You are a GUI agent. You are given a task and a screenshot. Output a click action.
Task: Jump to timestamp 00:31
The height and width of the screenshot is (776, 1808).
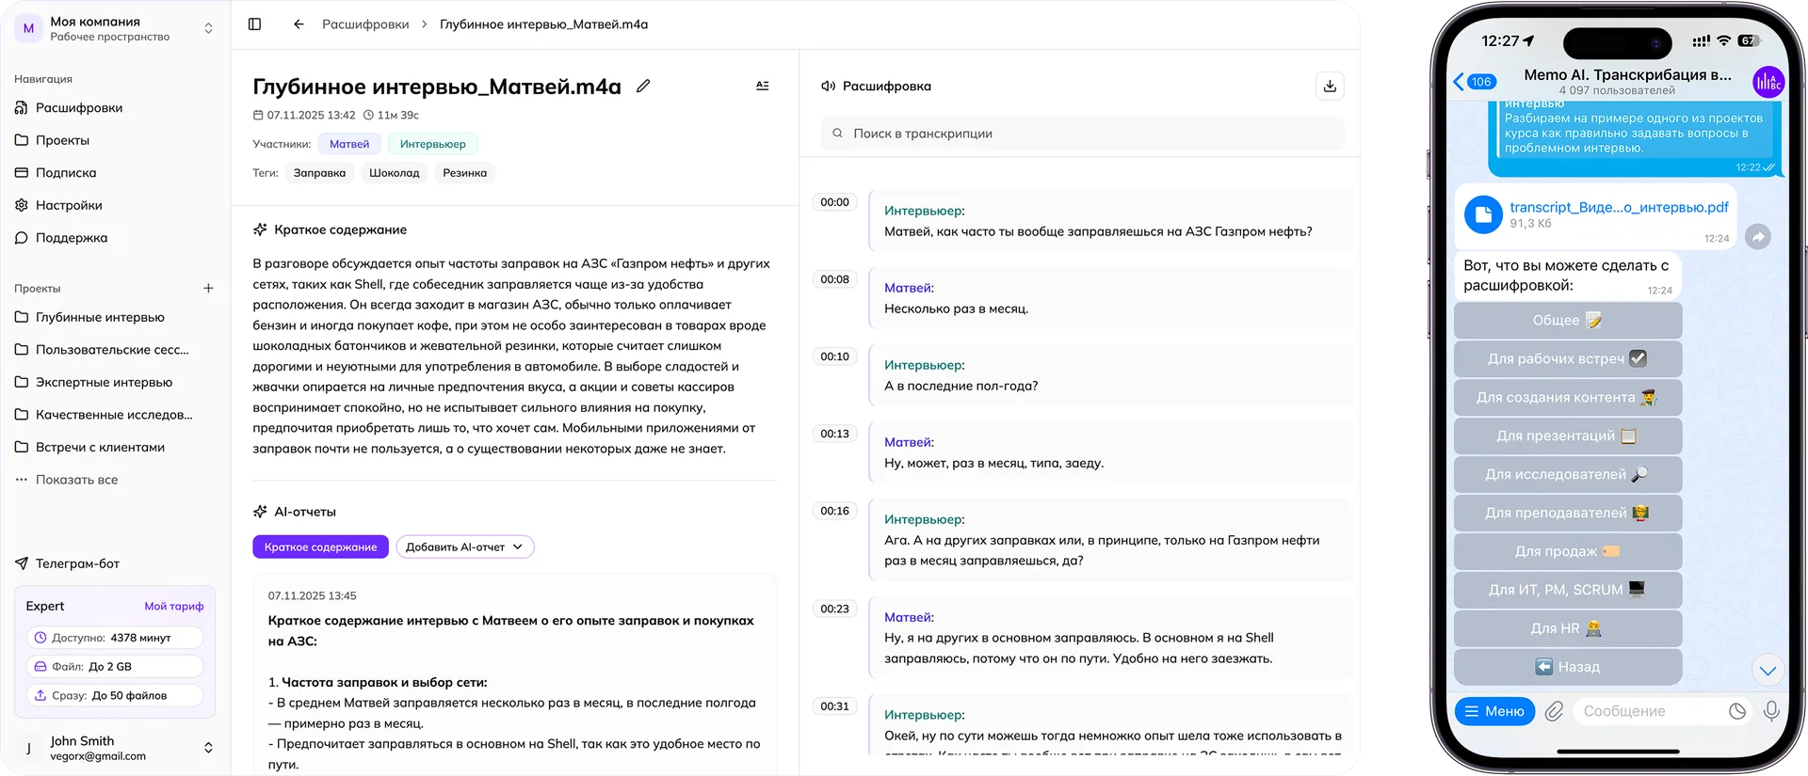[834, 706]
